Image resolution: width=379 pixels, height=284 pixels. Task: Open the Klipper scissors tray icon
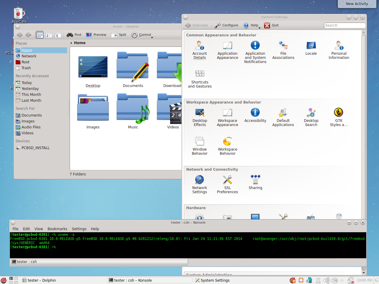[x=318, y=280]
